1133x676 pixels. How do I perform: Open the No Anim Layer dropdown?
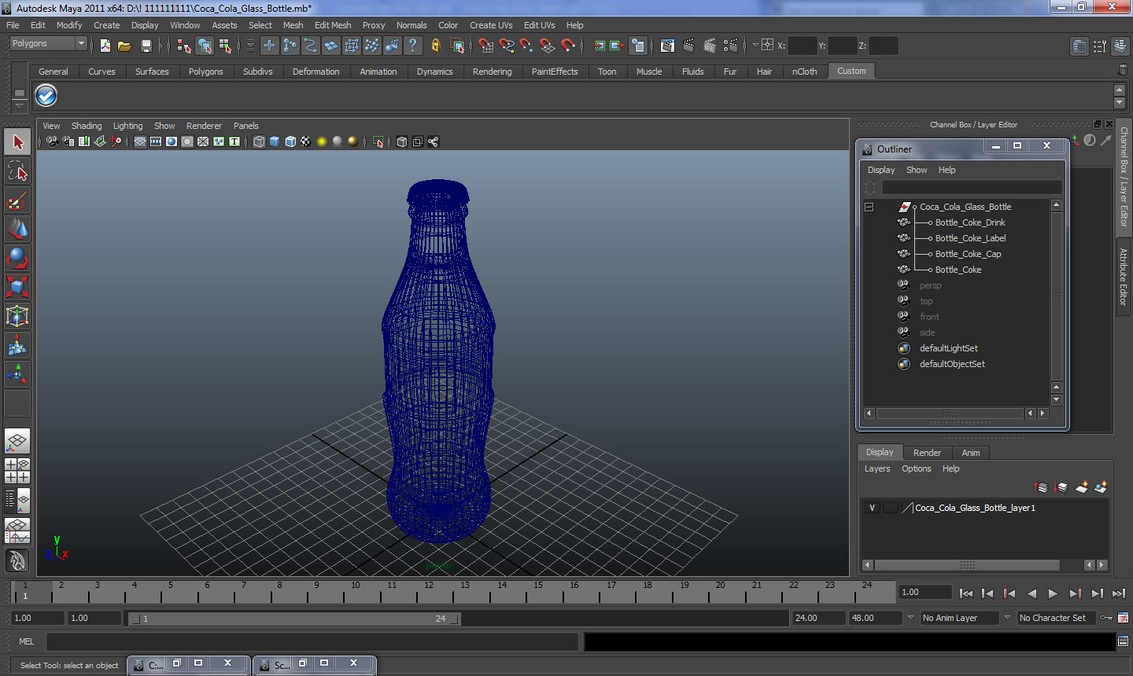click(x=960, y=618)
